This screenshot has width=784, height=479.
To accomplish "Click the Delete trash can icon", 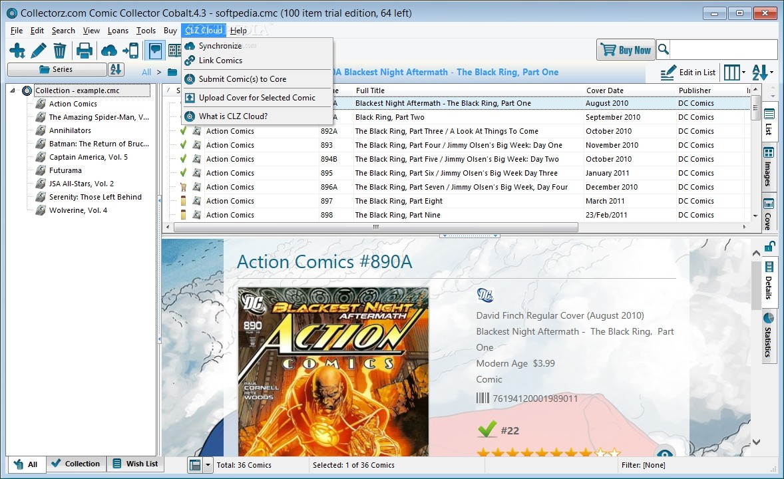I will pyautogui.click(x=59, y=51).
